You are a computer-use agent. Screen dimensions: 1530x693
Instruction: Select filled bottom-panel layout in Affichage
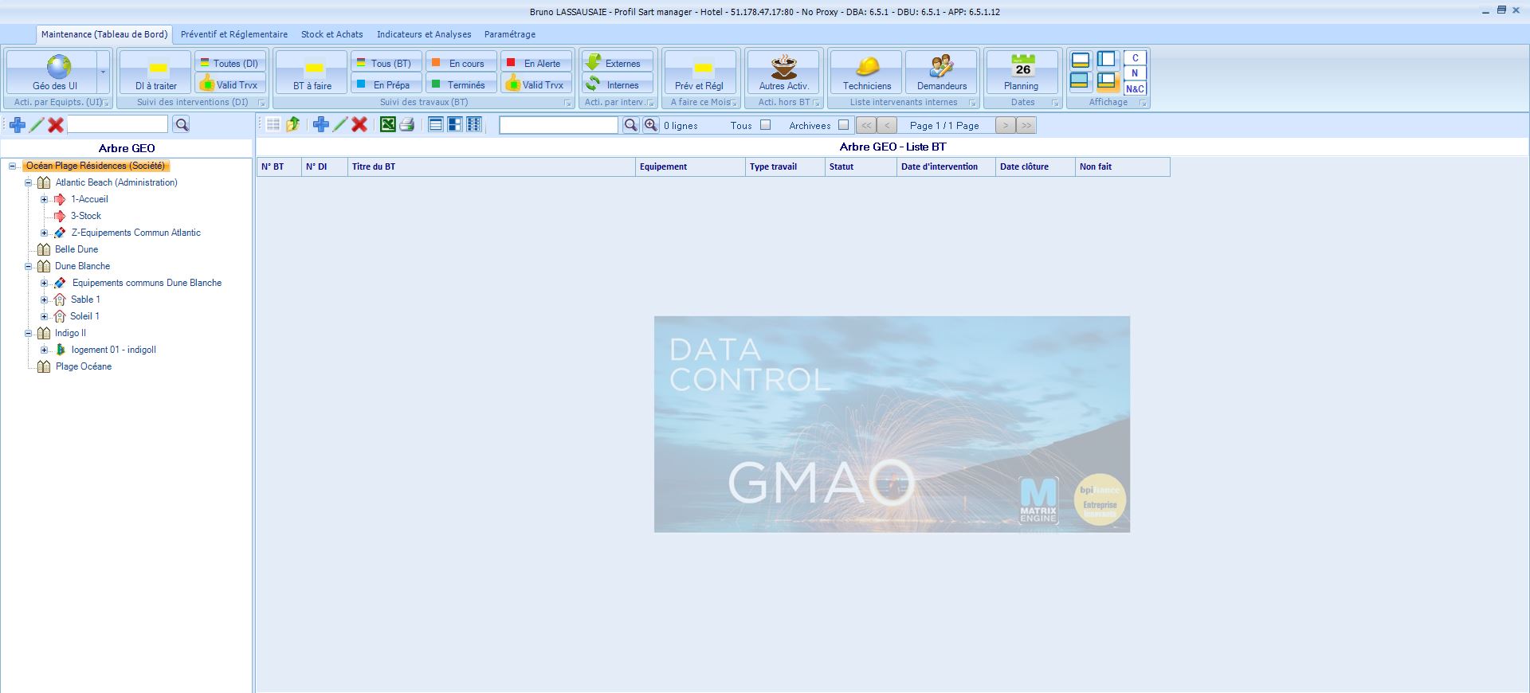click(1081, 81)
